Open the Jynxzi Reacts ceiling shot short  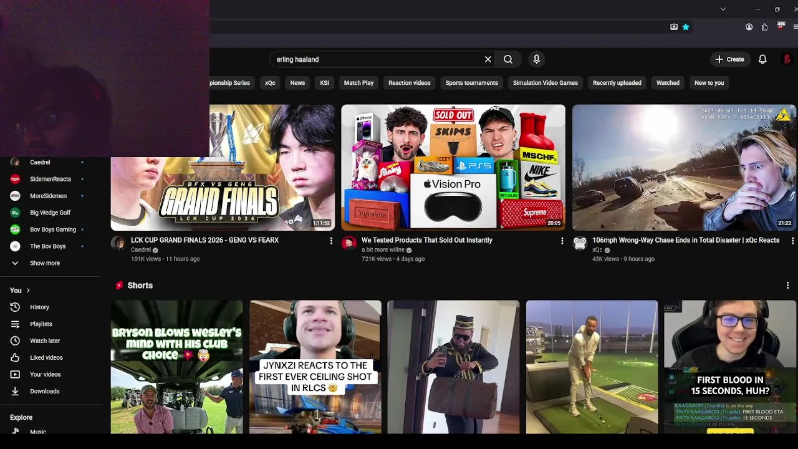pos(315,367)
